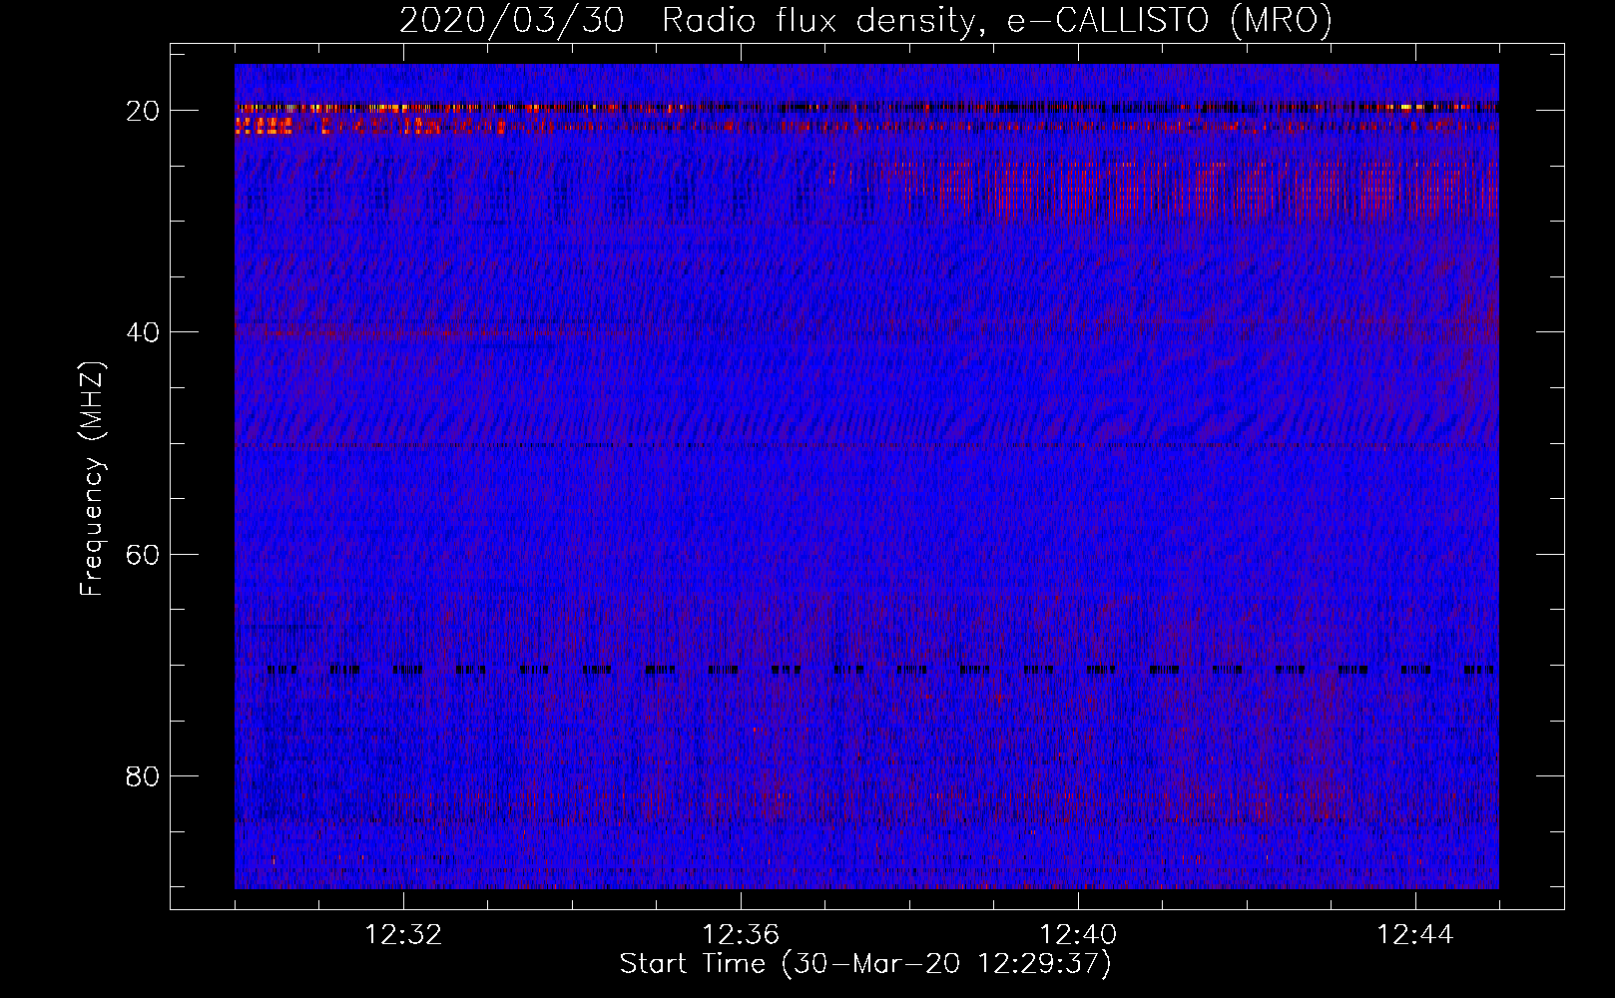Click the '12:44' time tick label
Viewport: 1615px width, 998px height.
pos(1415,935)
